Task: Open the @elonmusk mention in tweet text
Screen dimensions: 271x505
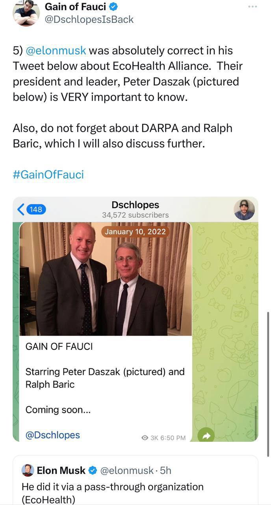Action: pos(56,50)
